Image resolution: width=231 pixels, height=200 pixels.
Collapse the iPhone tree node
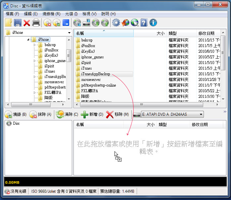(x=28, y=39)
